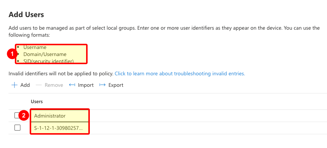Open the troubleshooting invalid entries link

(x=180, y=73)
